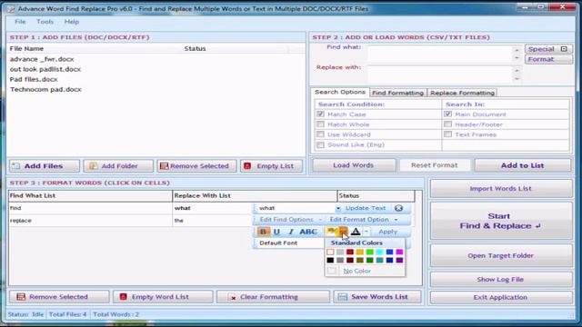Screen dimensions: 582x327
Task: Click the font color A icon
Action: 356,232
